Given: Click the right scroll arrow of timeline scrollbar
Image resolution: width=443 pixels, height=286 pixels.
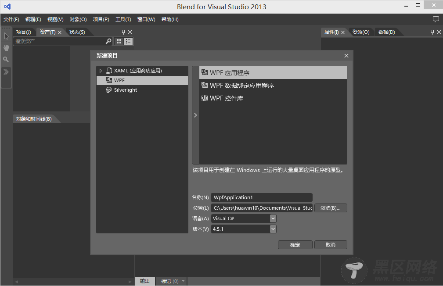Looking at the screenshot, I should pyautogui.click(x=130, y=282).
